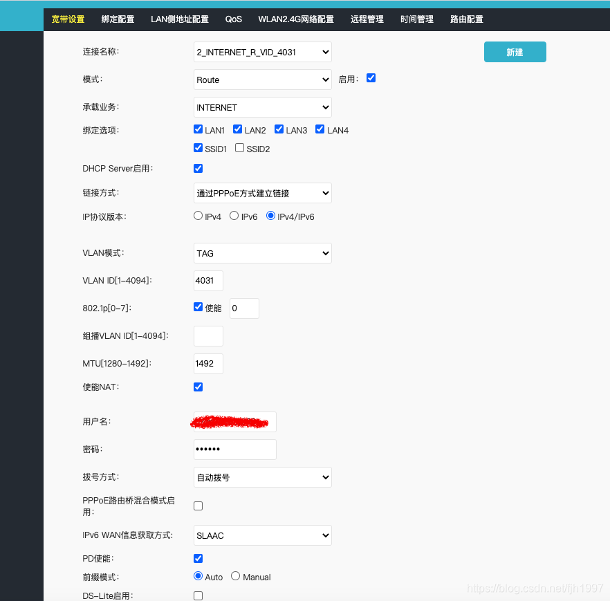
Task: Click the 新建 button
Action: 515,51
